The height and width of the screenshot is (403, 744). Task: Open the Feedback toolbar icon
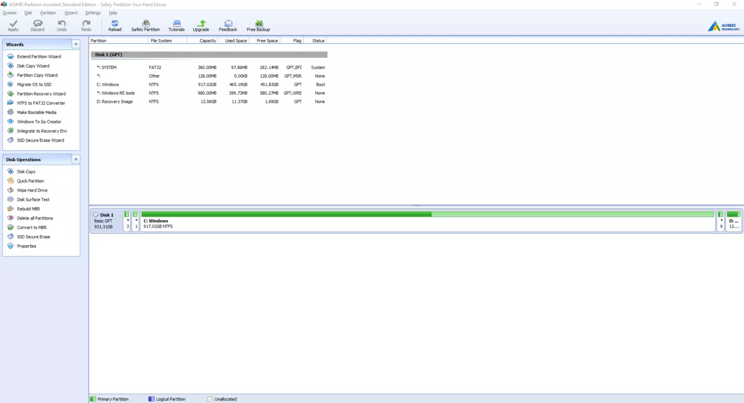pos(228,26)
